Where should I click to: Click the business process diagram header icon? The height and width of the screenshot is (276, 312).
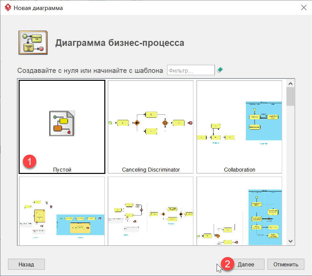33,43
